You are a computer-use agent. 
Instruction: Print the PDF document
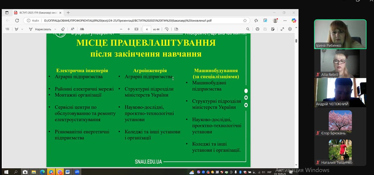pyautogui.click(x=257, y=29)
